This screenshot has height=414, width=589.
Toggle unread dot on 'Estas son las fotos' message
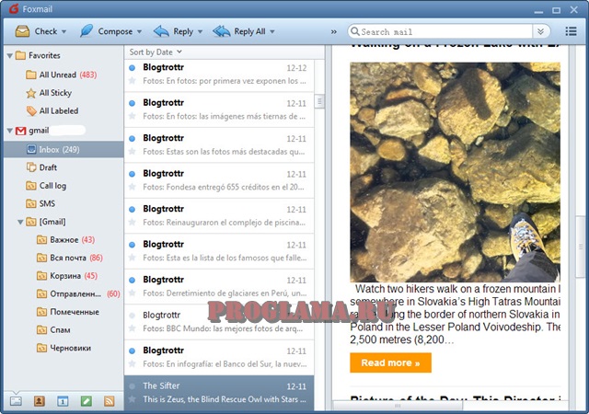point(132,139)
